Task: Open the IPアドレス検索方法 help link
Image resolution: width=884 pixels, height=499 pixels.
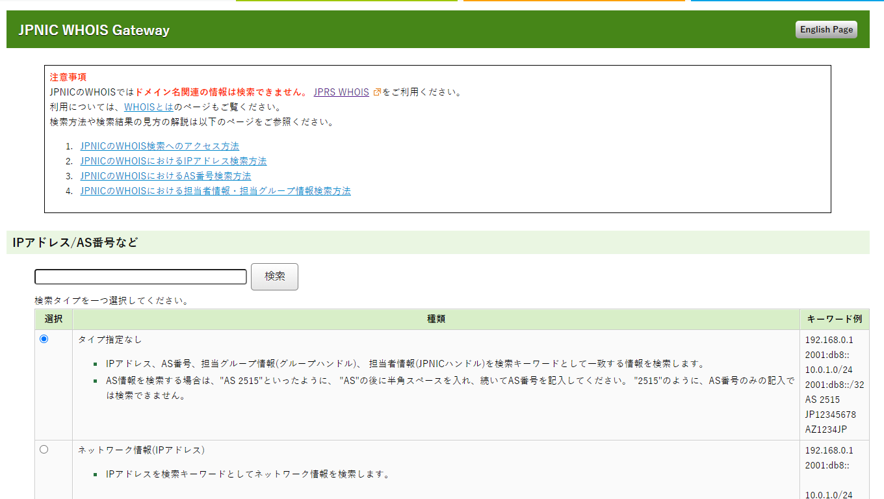Action: coord(173,160)
